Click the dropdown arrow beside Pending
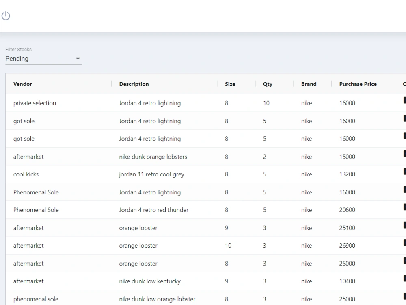 click(x=78, y=59)
